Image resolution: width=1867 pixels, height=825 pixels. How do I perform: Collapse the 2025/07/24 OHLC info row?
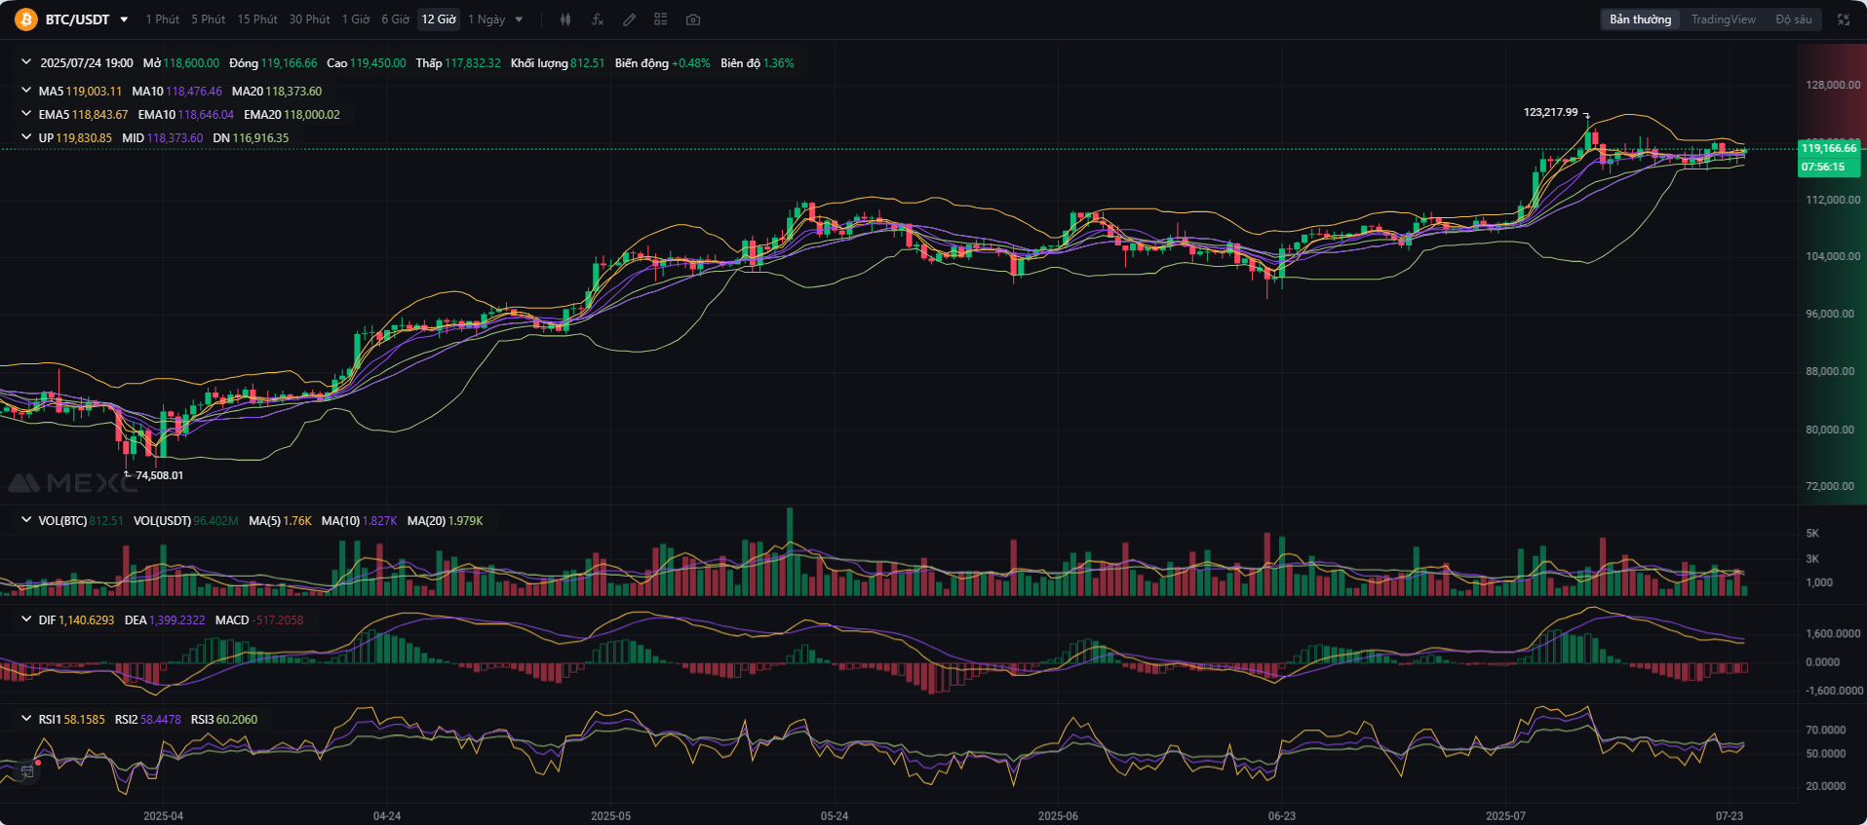click(26, 62)
